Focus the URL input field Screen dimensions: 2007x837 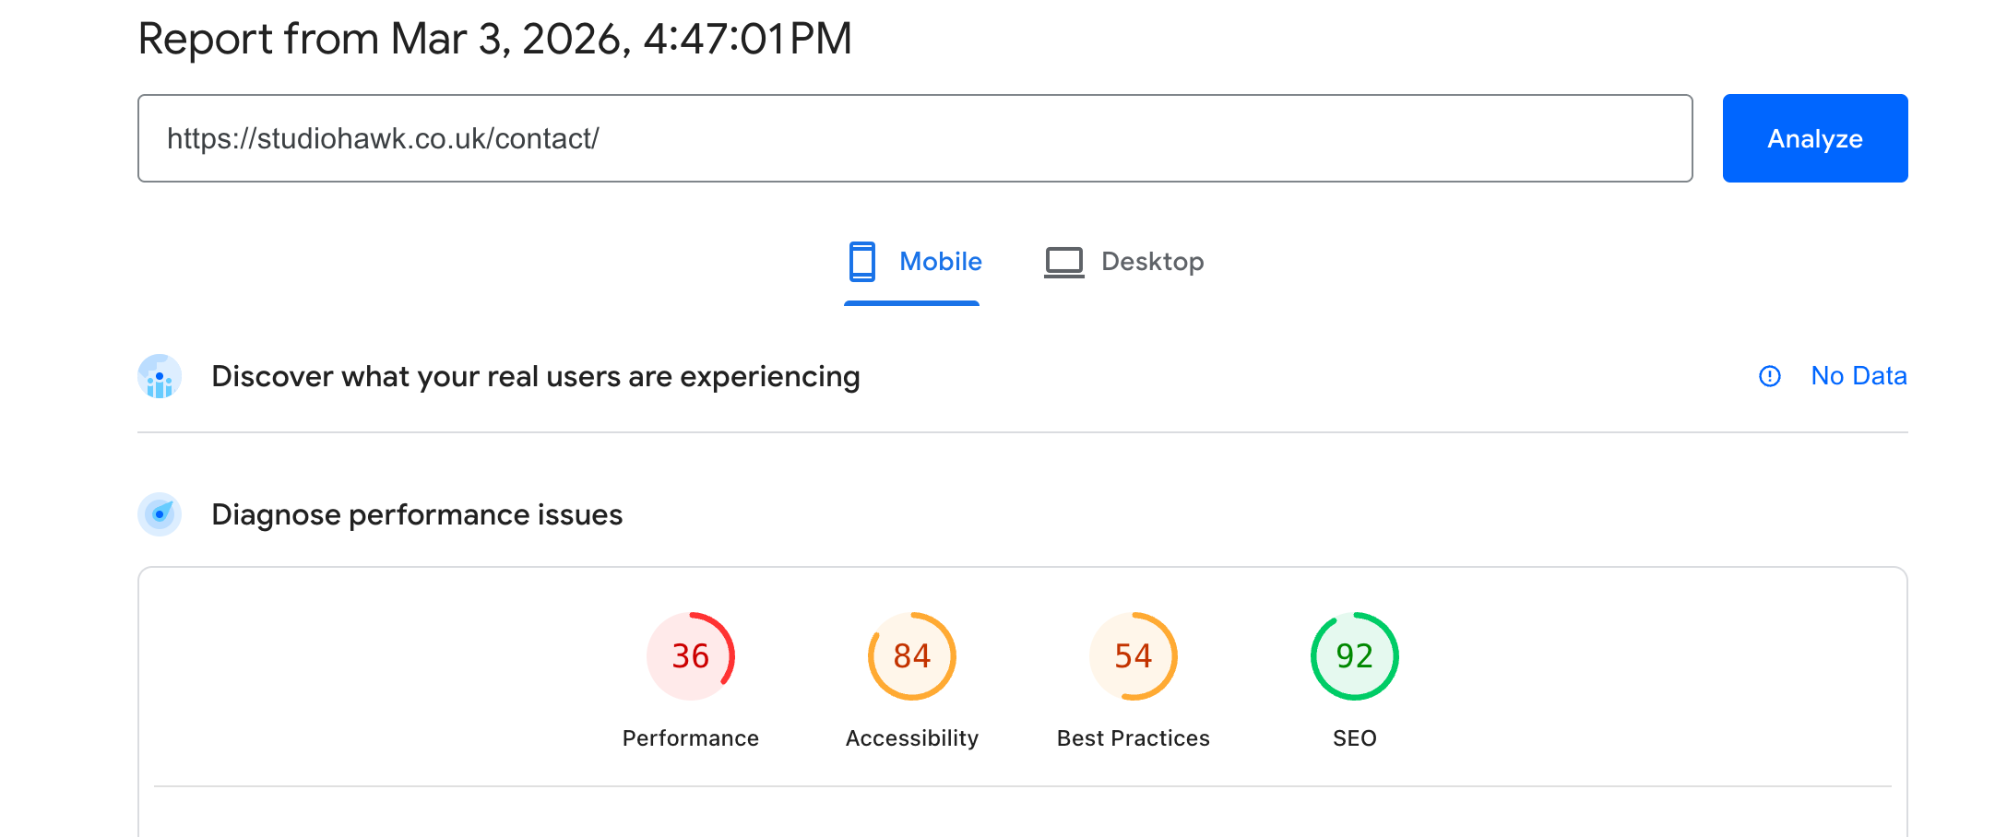point(914,138)
